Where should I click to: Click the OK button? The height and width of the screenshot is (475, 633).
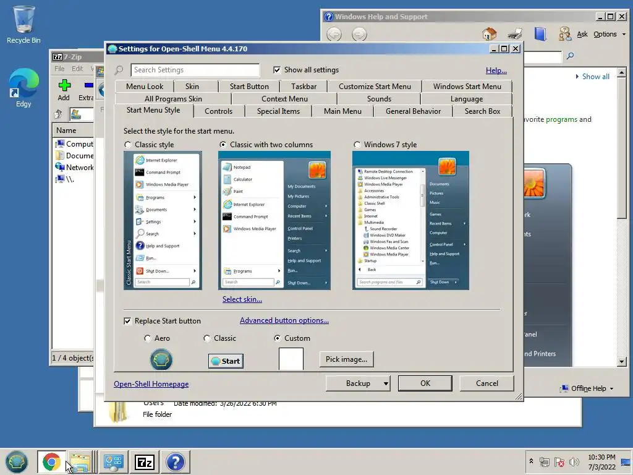point(425,383)
